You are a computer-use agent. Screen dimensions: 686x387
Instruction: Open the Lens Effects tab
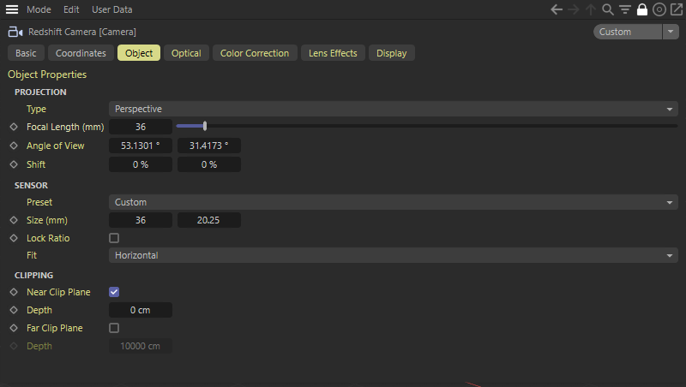333,53
